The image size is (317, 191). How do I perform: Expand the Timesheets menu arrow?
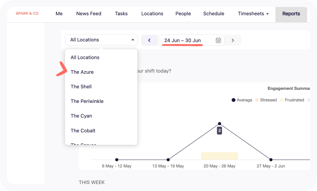[x=268, y=14]
